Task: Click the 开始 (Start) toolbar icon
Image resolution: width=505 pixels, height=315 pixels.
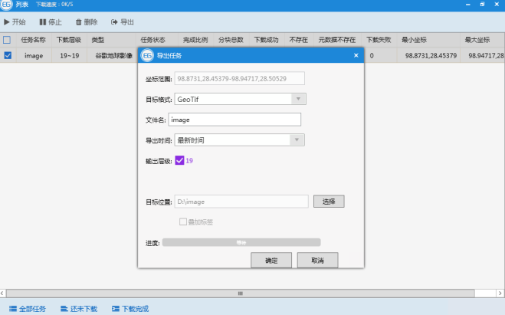Action: tap(8, 22)
